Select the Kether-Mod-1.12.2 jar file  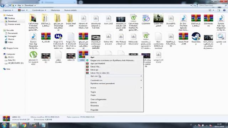coord(108,37)
